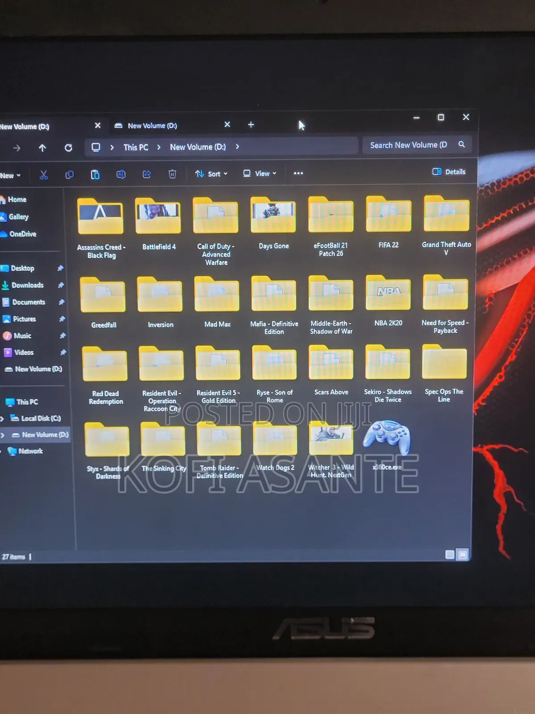The width and height of the screenshot is (535, 714).
Task: Click the Forward navigation arrow
Action: (17, 148)
